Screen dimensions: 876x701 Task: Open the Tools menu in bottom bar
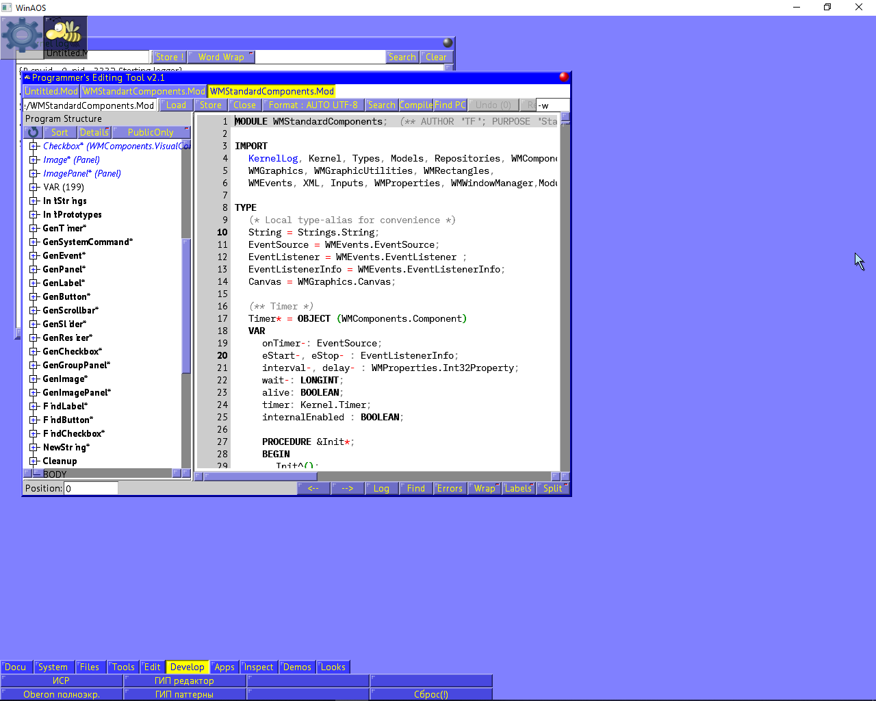tap(123, 667)
